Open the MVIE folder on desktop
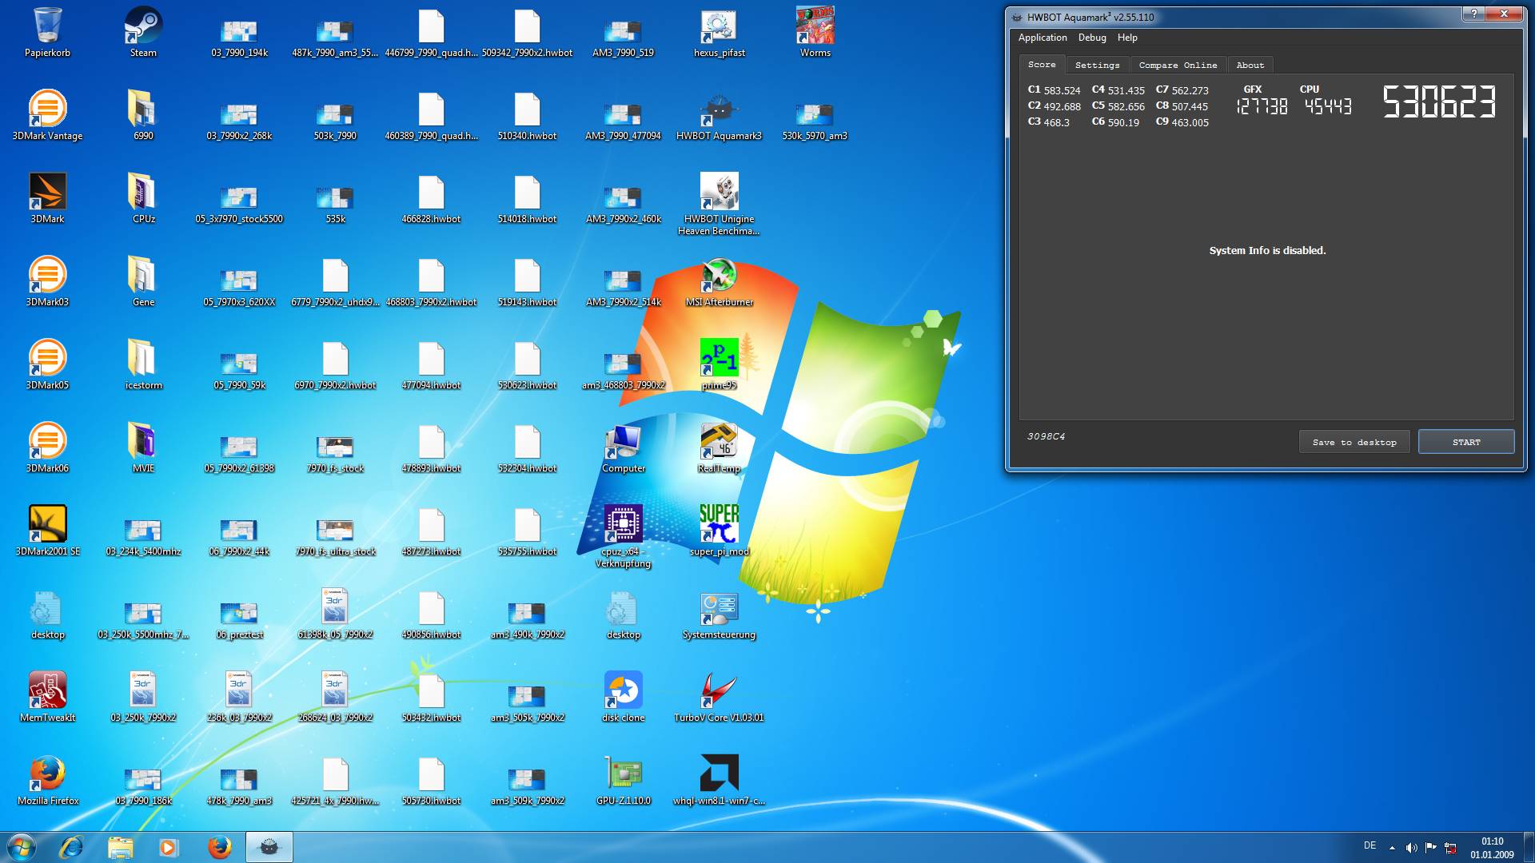This screenshot has width=1535, height=863. [x=143, y=447]
